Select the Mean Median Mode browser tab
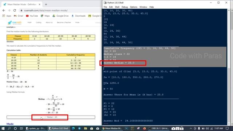 (22, 4)
